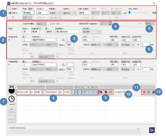Click the 14:58 current time box
The width and height of the screenshot is (166, 140).
click(12, 104)
